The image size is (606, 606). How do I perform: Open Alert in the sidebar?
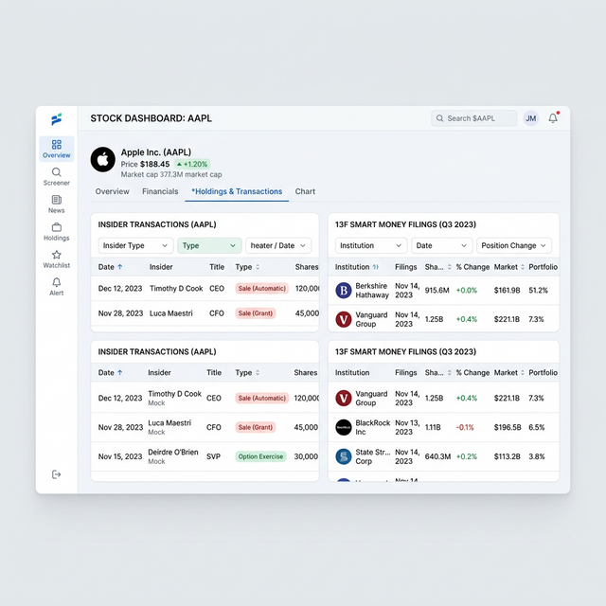click(x=57, y=287)
